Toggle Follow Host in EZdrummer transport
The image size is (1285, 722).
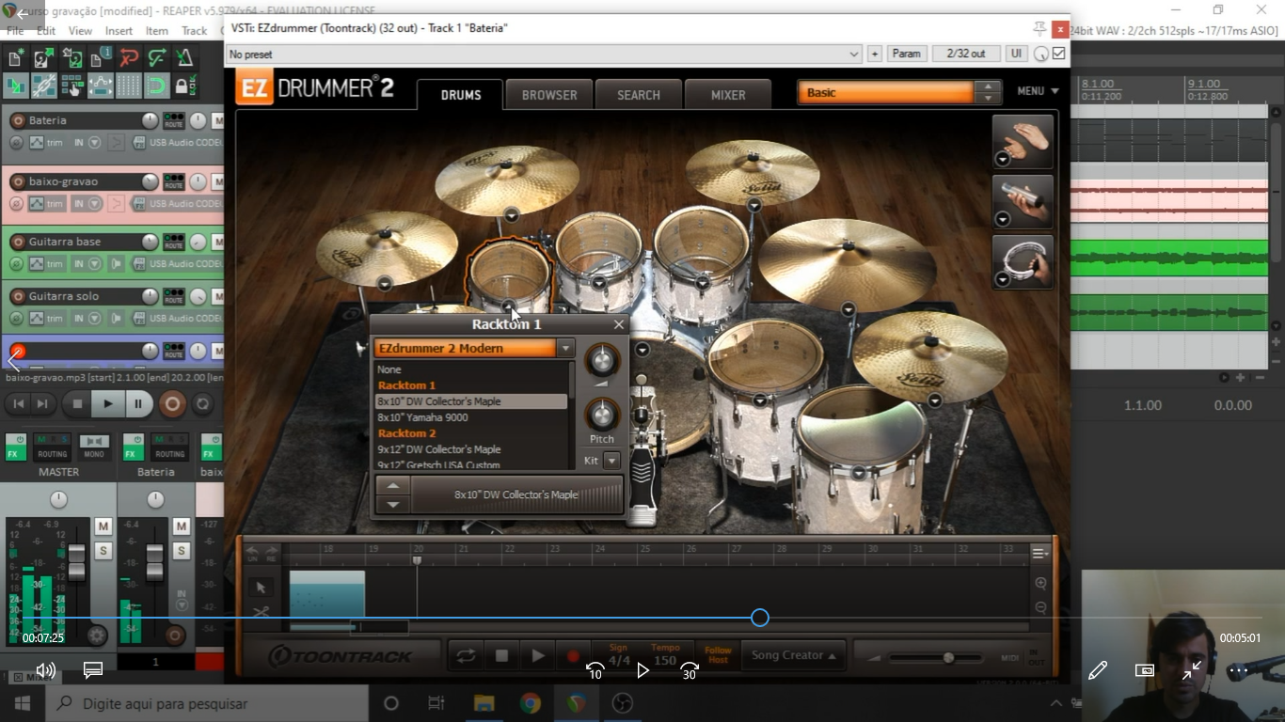point(718,655)
